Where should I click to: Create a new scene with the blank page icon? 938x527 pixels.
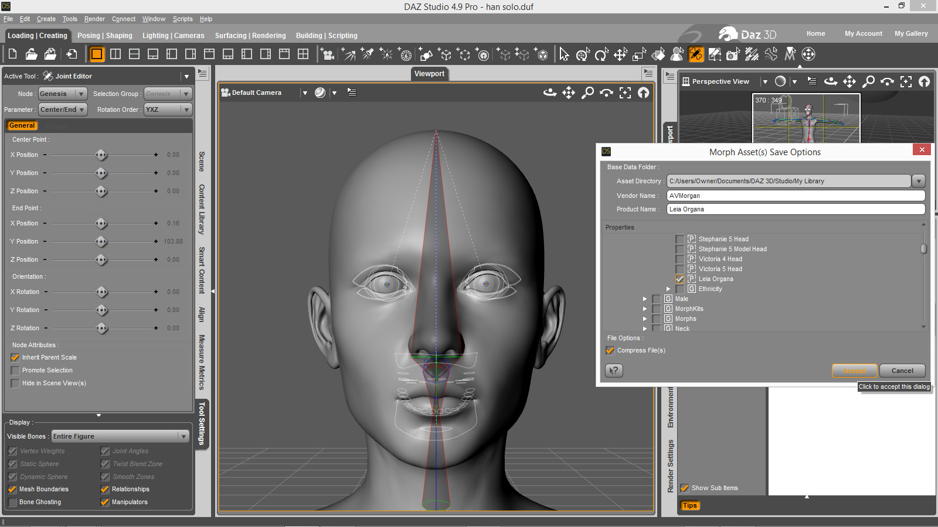coord(12,54)
